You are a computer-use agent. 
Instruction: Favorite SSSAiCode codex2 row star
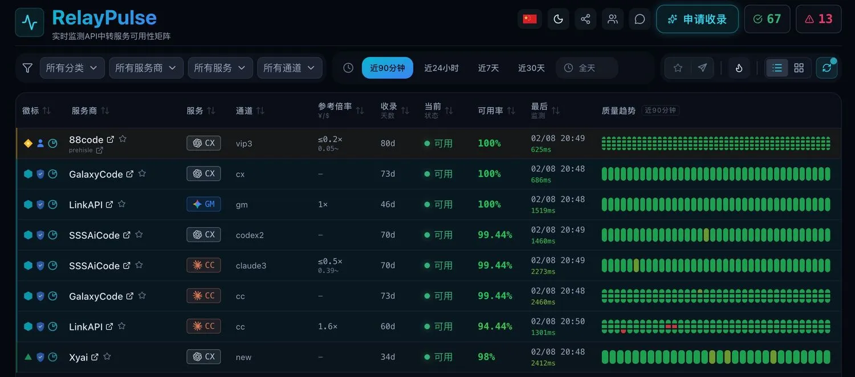(139, 234)
